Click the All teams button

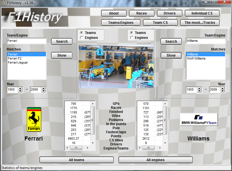click(x=76, y=160)
